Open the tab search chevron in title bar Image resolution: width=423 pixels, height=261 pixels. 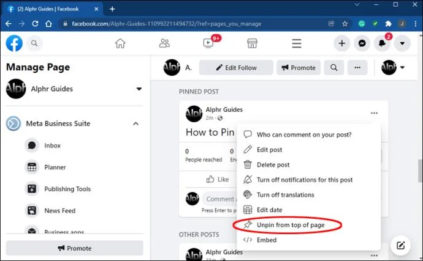click(x=357, y=4)
